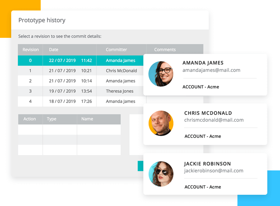Click date 21 / 07 / 2019 10:21
Screen dimensions: 280x206
click(70, 71)
